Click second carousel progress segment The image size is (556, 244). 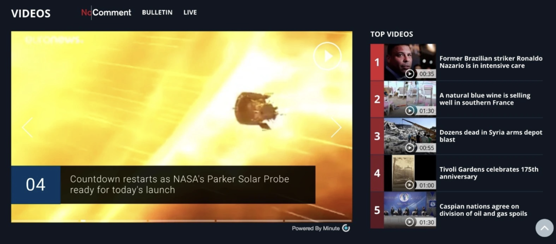(x=113, y=221)
